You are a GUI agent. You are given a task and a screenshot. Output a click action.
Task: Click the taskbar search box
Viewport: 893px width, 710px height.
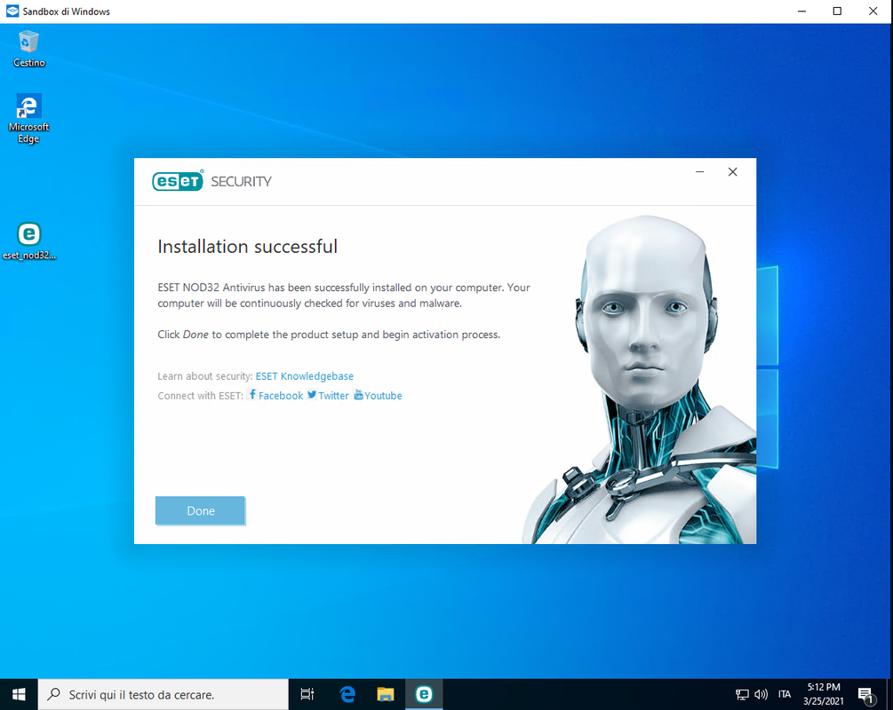163,694
